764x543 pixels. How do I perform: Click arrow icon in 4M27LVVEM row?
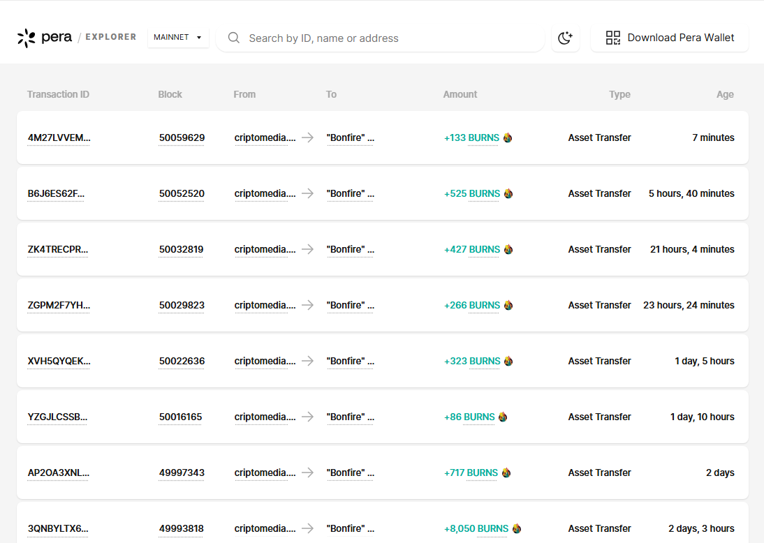coord(307,137)
